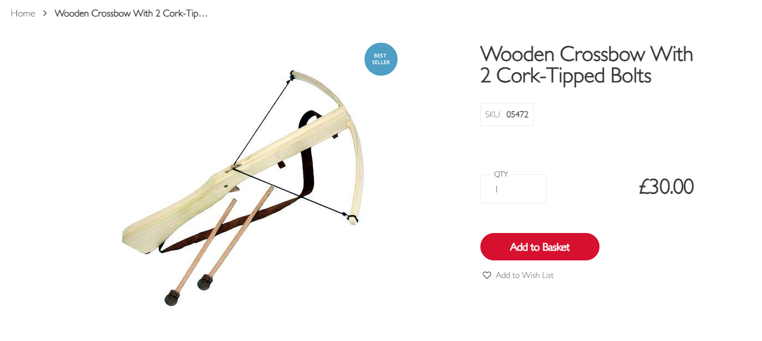Click the Add to Wish List text

click(524, 275)
